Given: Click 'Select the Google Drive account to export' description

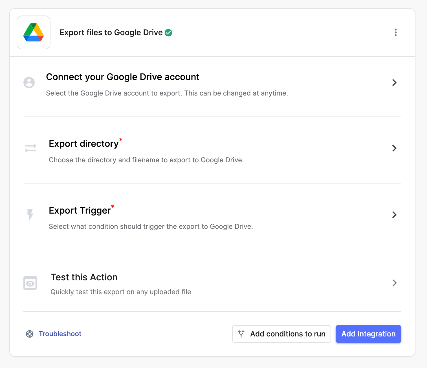Looking at the screenshot, I should click(x=167, y=93).
